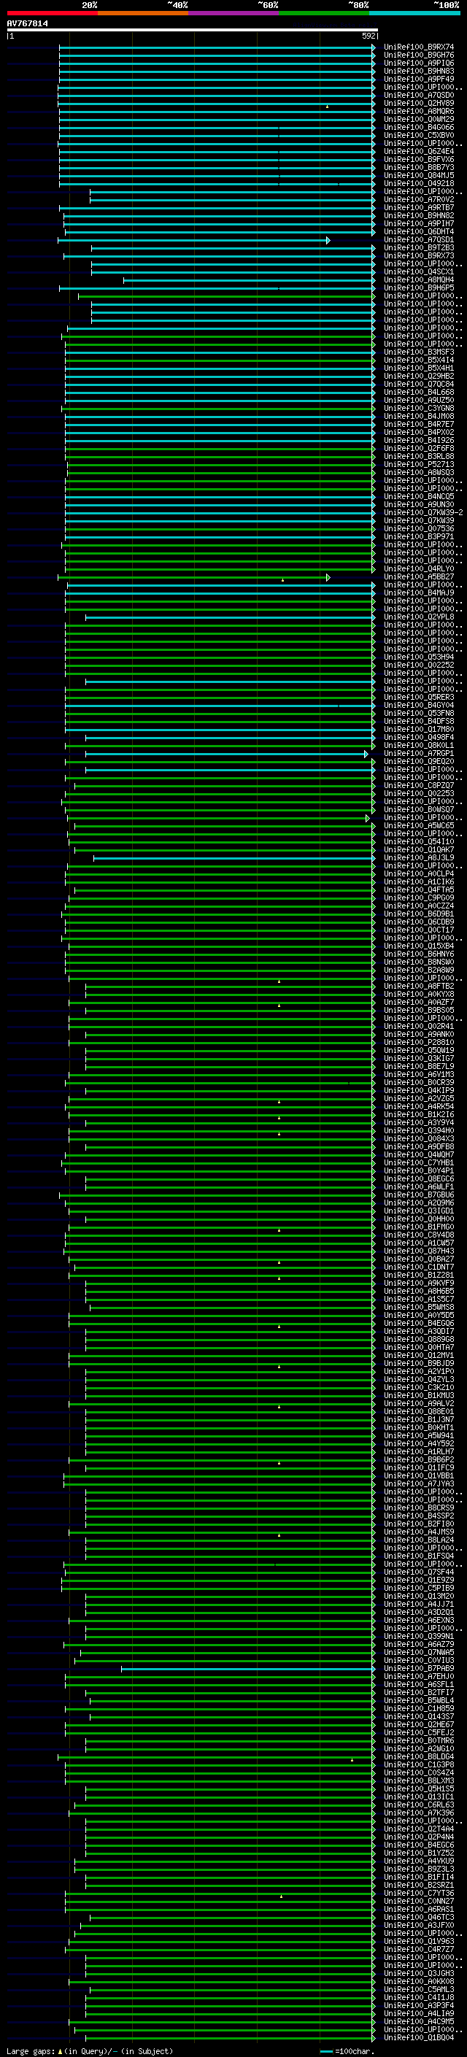Open hit UniRef100_B9HN83
467x2057 pixels.
coord(419,71)
